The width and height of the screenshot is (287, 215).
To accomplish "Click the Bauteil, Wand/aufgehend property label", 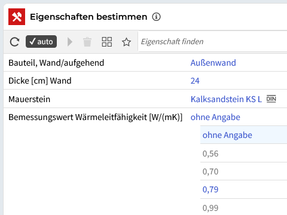I will (x=56, y=63).
